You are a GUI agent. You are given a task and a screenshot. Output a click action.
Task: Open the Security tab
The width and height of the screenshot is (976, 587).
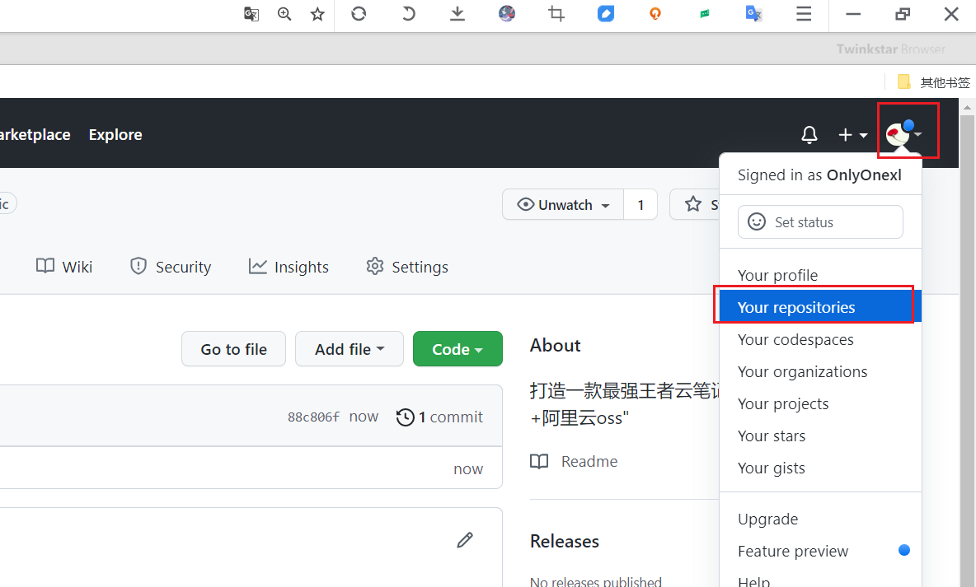171,267
